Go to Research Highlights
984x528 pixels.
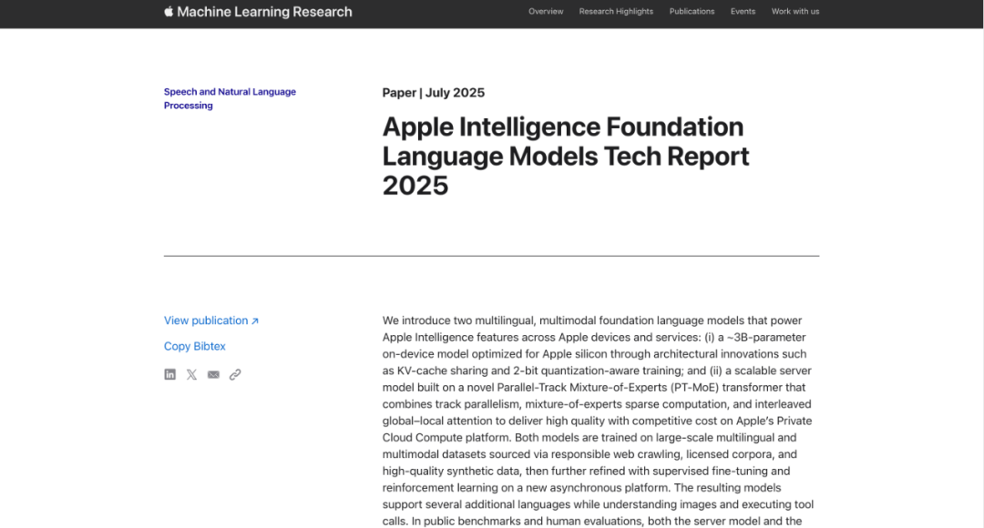616,11
